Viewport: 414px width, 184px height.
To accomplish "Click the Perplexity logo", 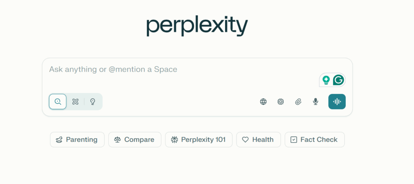I will [197, 26].
